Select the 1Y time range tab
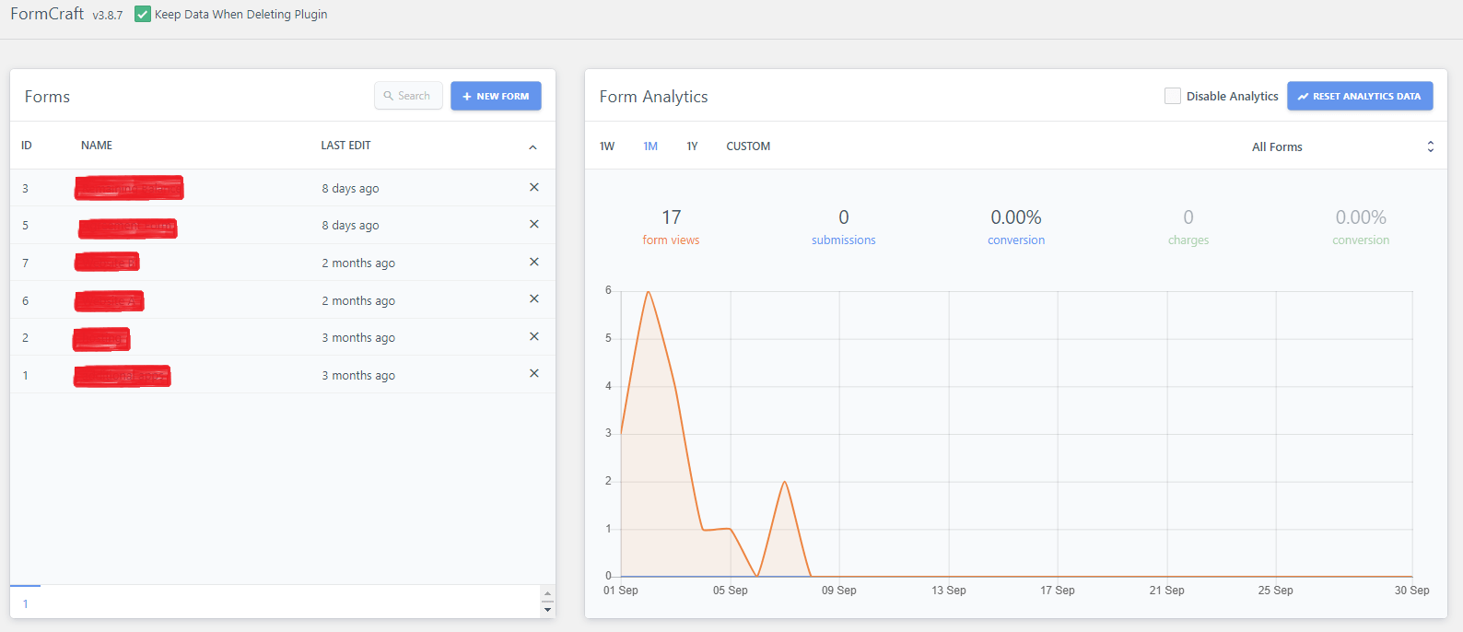Image resolution: width=1463 pixels, height=632 pixels. click(x=692, y=146)
